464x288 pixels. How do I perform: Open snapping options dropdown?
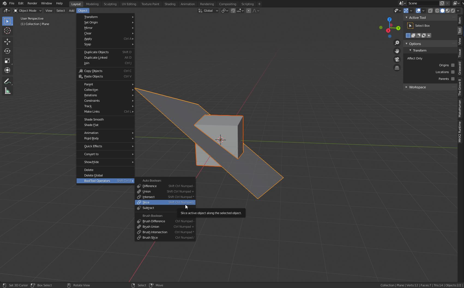240,11
